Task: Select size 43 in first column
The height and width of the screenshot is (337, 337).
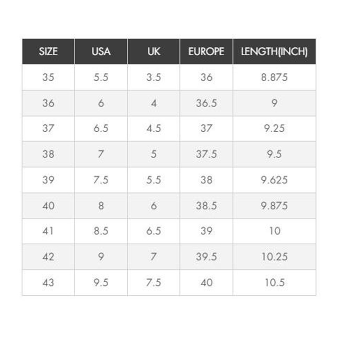Action: pyautogui.click(x=48, y=282)
